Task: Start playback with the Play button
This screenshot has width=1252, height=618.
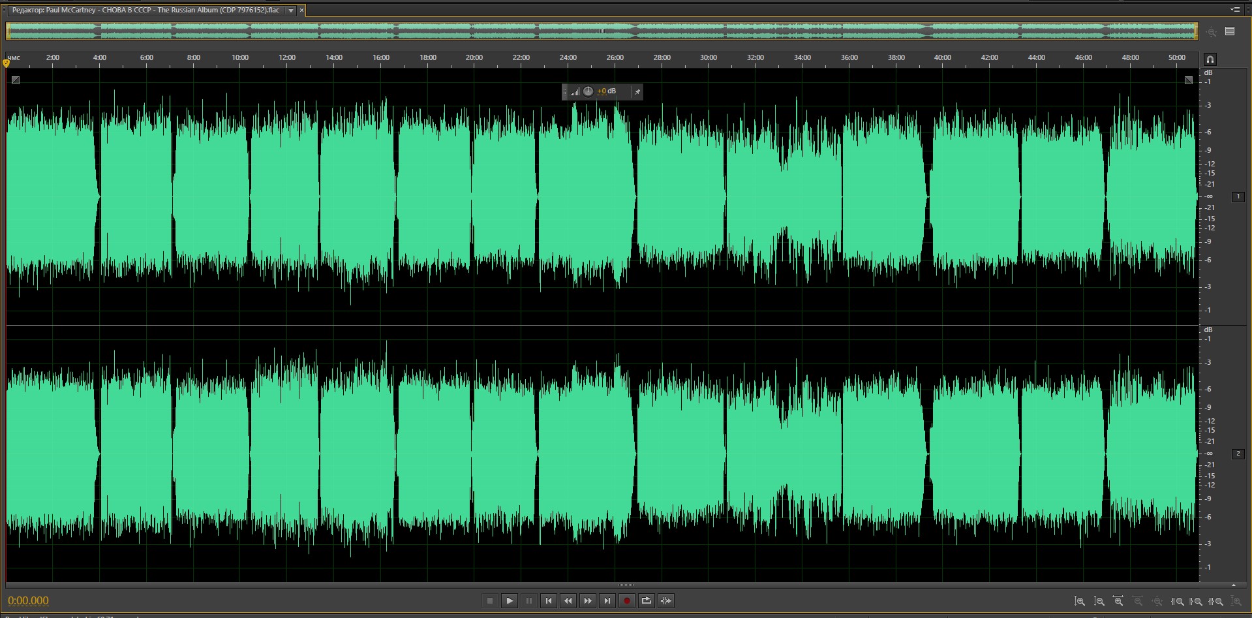Action: point(510,601)
